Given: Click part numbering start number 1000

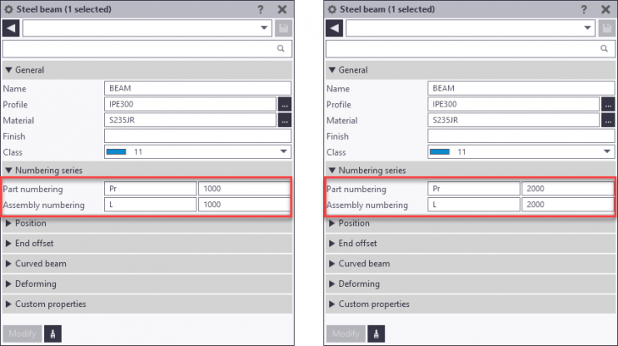Looking at the screenshot, I should (244, 189).
